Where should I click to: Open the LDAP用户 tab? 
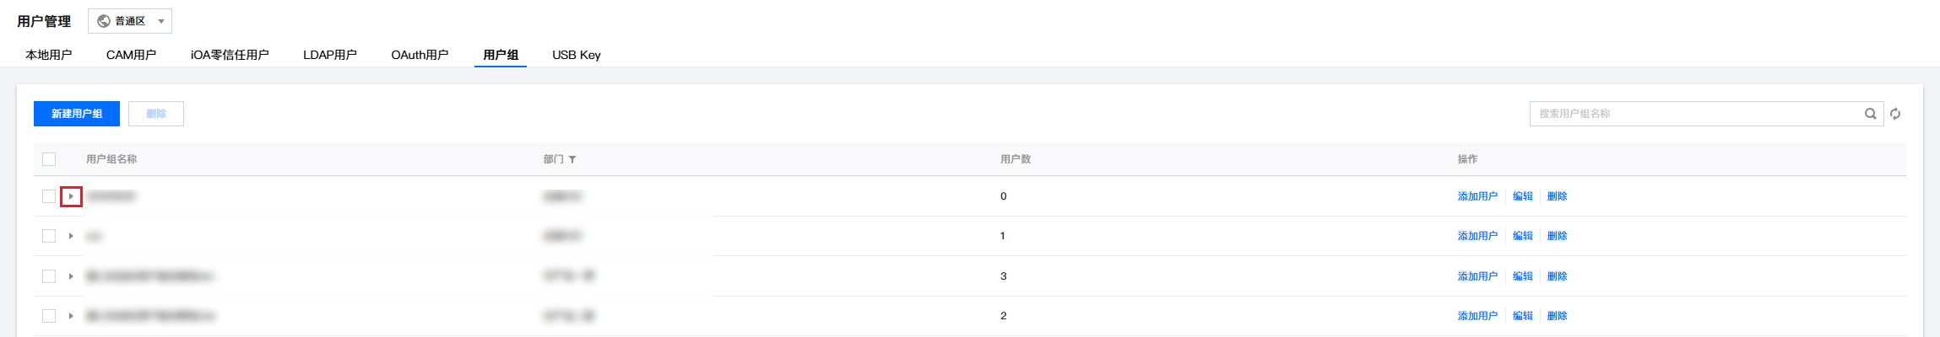pos(330,55)
